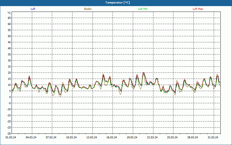This screenshot has width=232, height=145.
Task: Click the 30 value on the temperature axis
Action: (9, 61)
